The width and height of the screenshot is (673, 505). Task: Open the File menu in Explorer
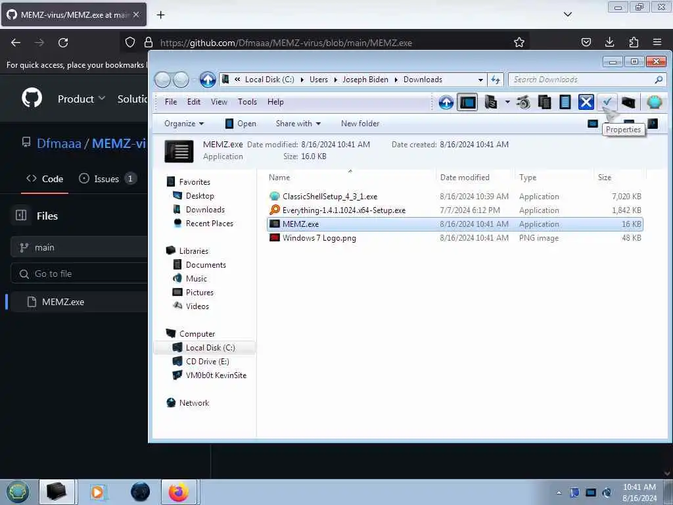[171, 102]
